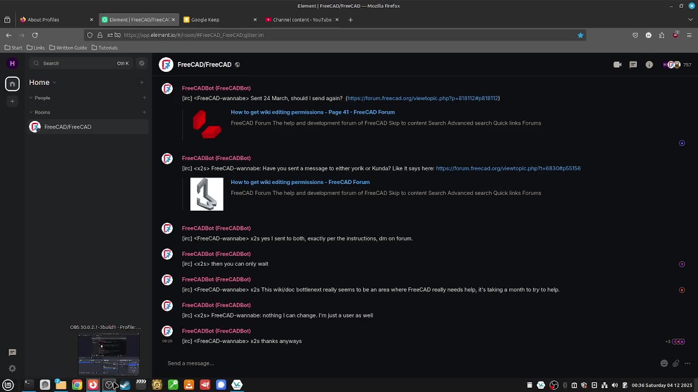Open the Linux Mint start menu
Screen dimensions: 698x392
(x=8, y=385)
